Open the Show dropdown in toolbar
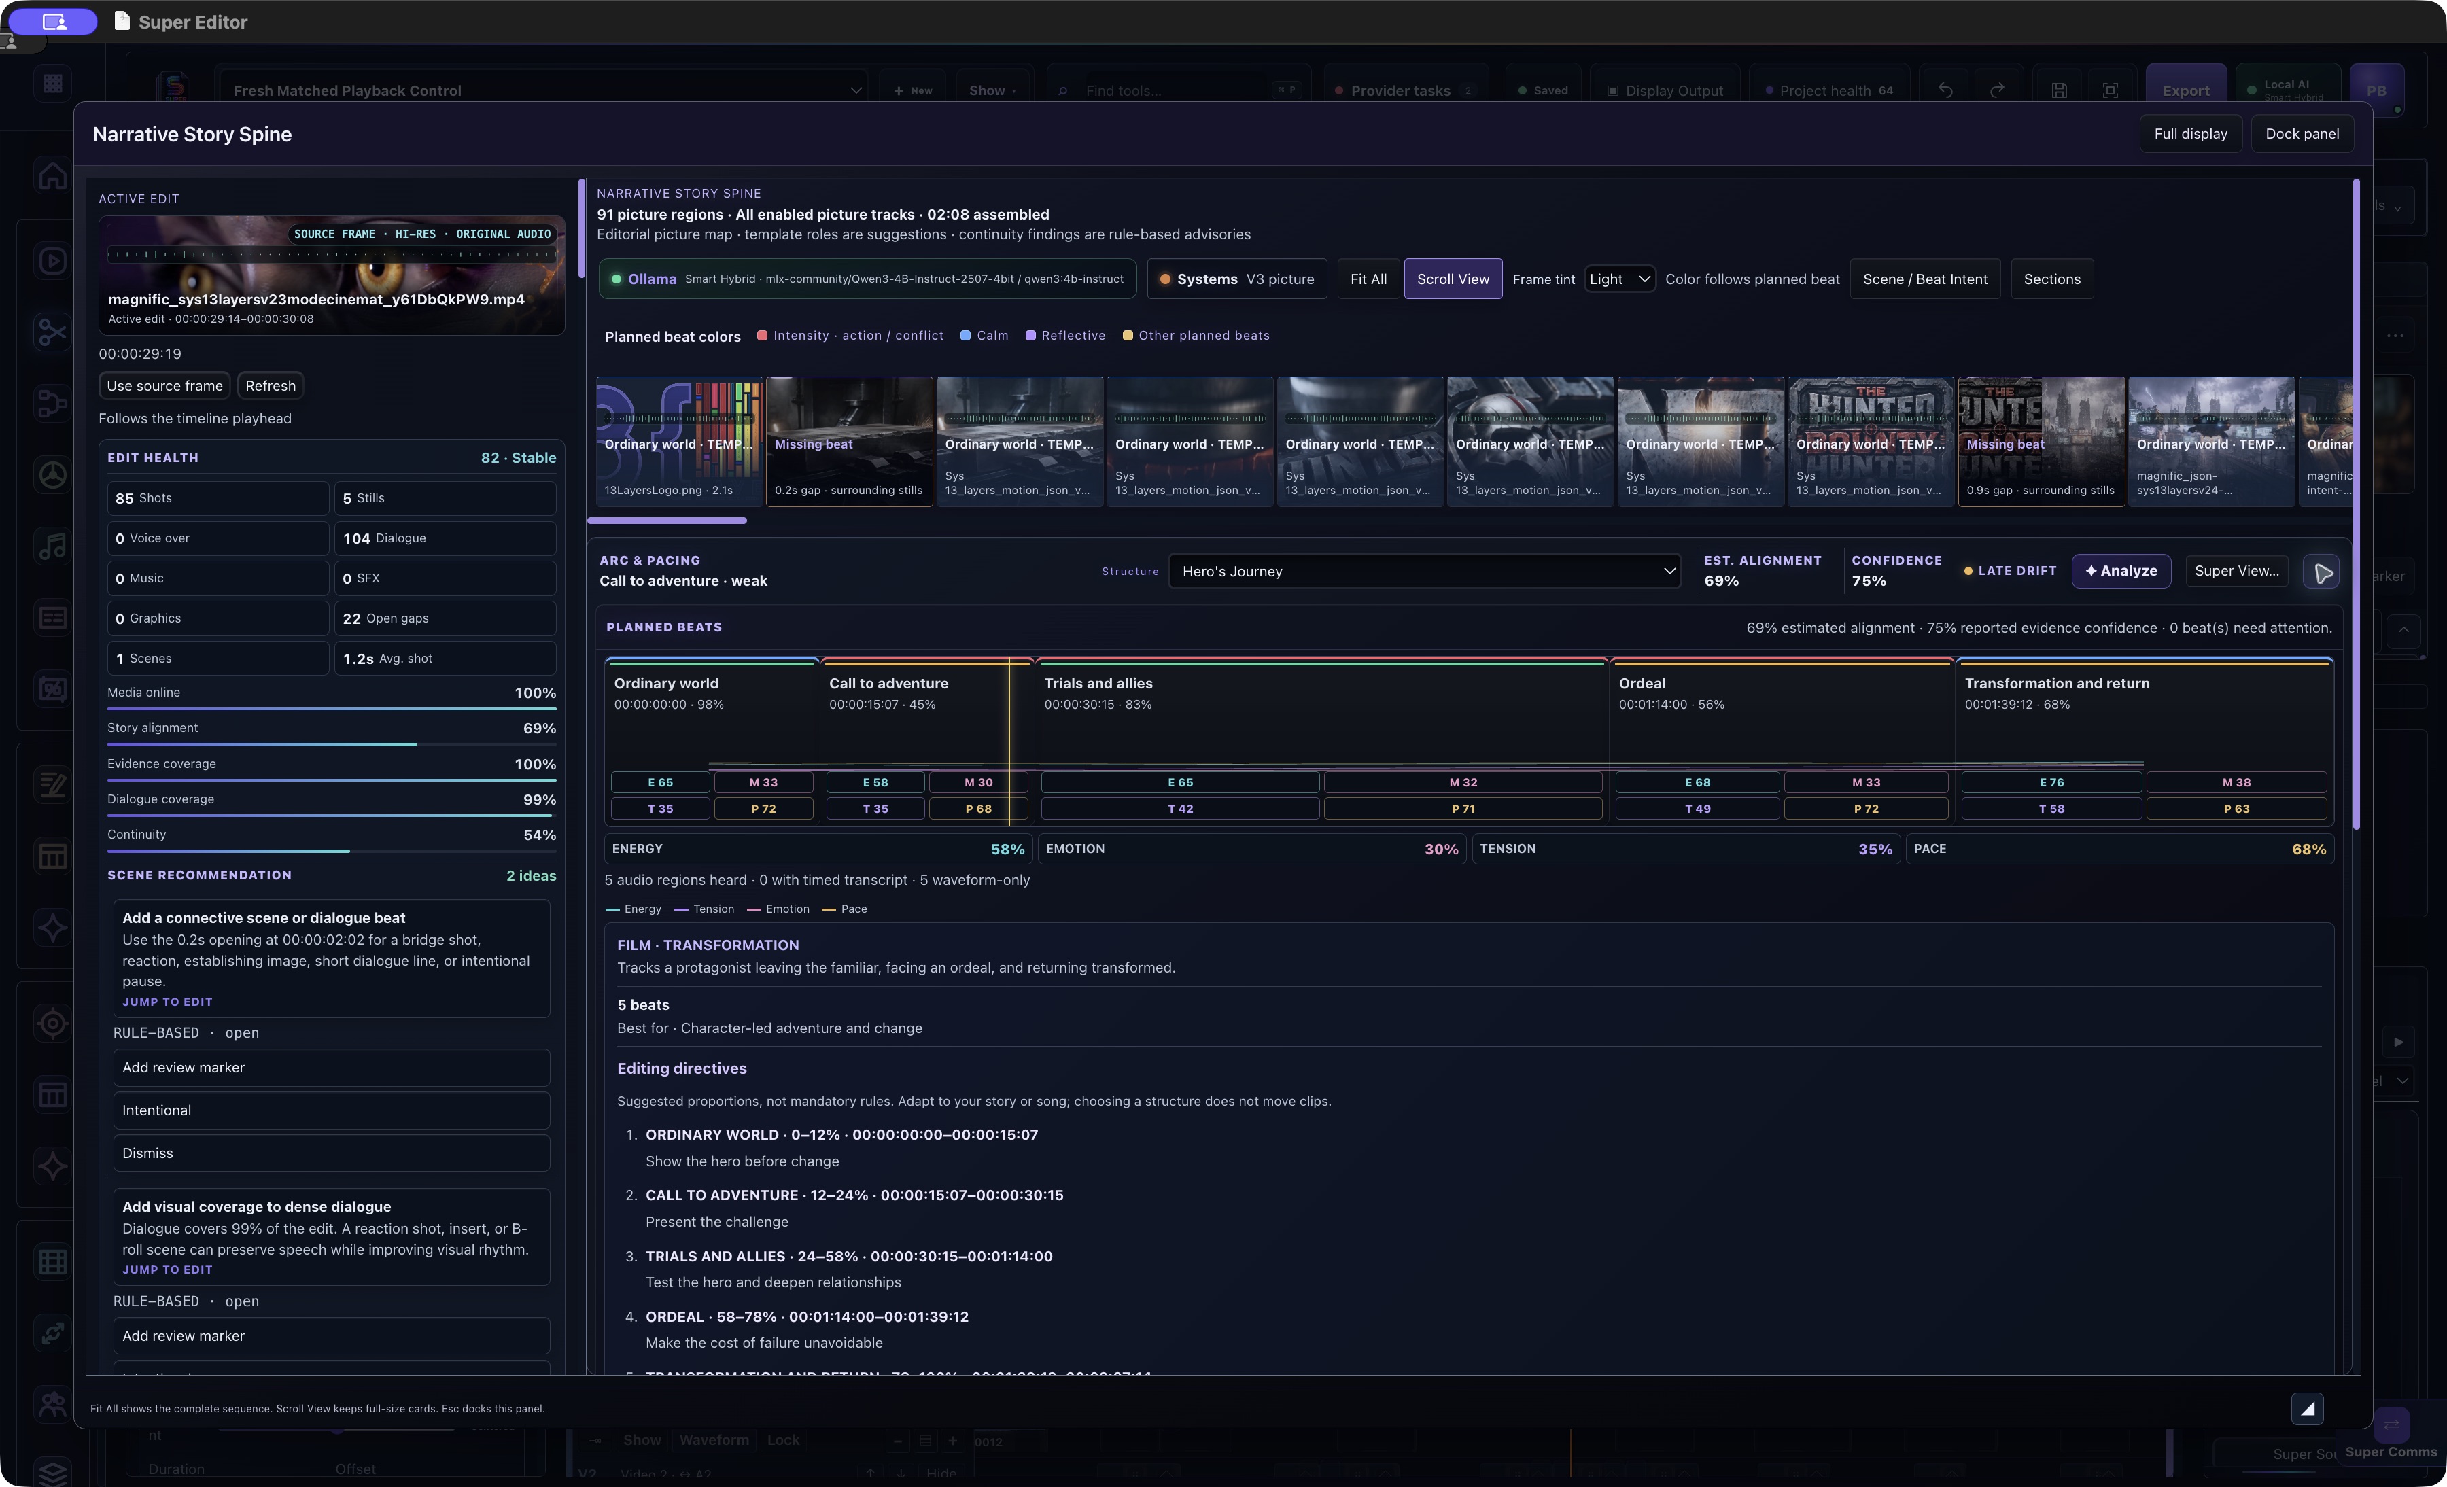Image resolution: width=2447 pixels, height=1487 pixels. (993, 90)
